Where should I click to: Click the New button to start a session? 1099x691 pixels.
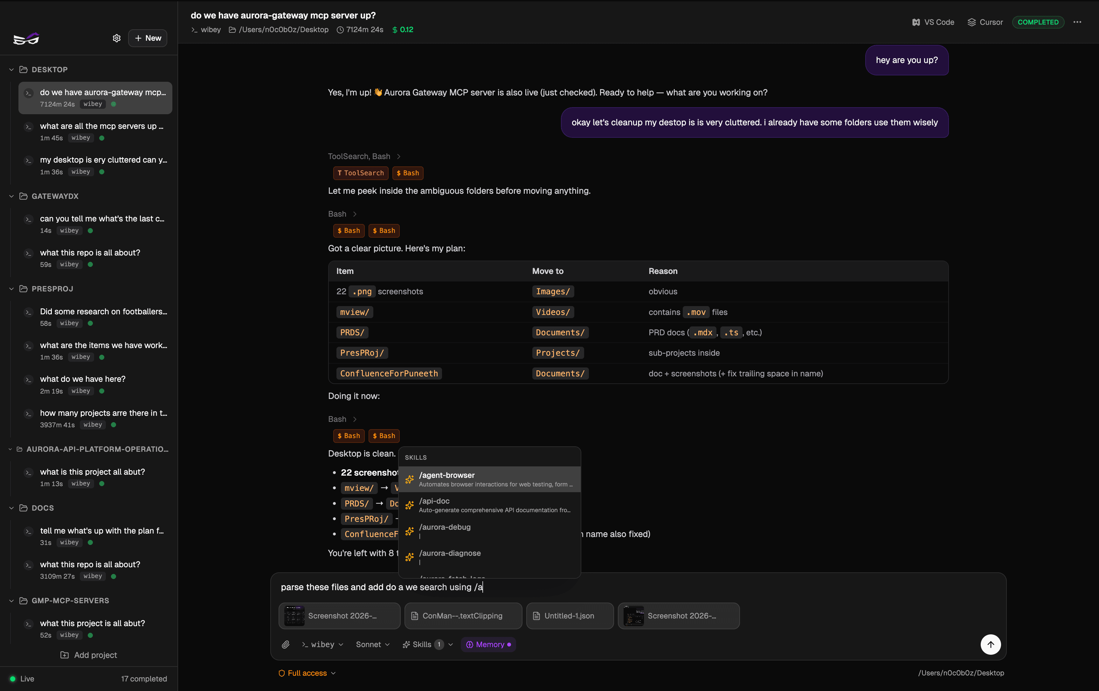[148, 38]
